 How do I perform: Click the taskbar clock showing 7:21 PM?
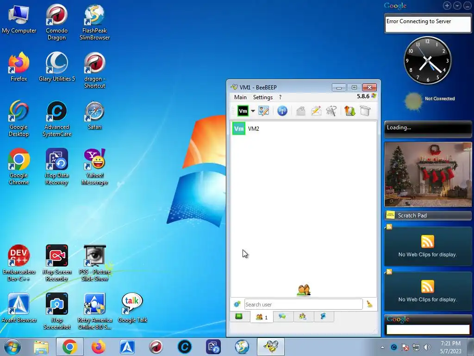[x=450, y=347]
